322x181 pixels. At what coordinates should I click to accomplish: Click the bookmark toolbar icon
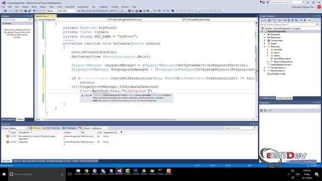(x=173, y=11)
